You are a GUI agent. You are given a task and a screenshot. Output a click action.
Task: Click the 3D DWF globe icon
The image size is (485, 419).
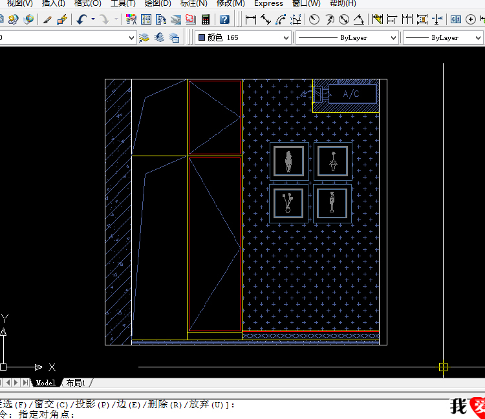[28, 19]
